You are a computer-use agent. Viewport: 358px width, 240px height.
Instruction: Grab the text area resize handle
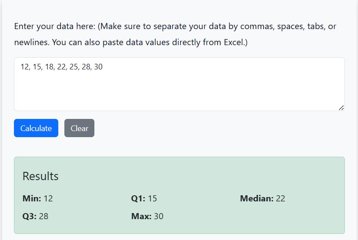click(x=341, y=108)
